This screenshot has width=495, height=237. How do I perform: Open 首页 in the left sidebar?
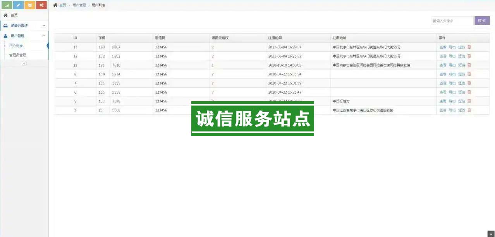pyautogui.click(x=14, y=15)
